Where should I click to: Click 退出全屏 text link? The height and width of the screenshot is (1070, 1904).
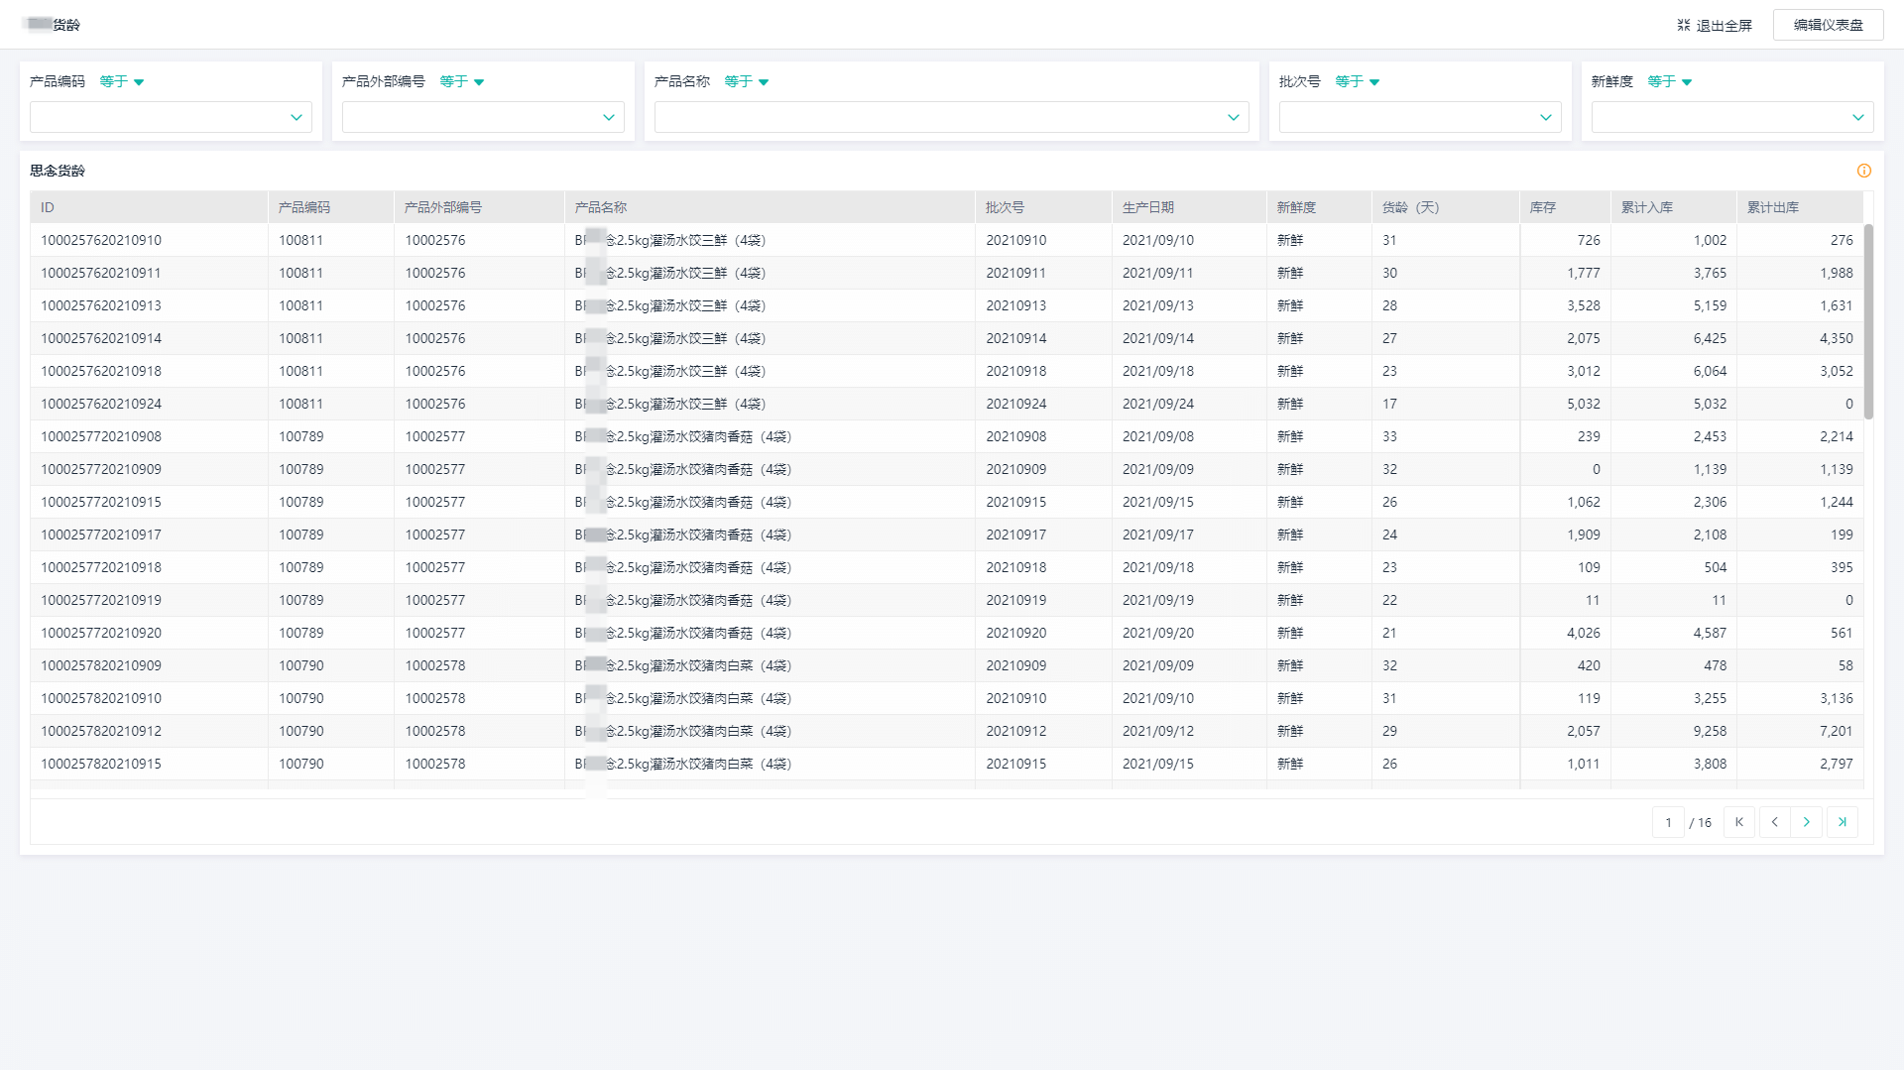[1724, 26]
